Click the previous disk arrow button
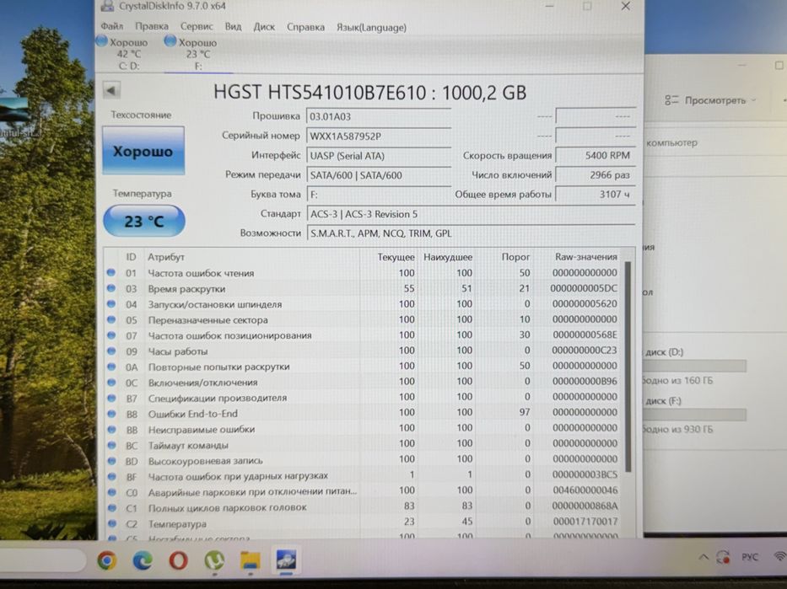Image resolution: width=787 pixels, height=589 pixels. [x=111, y=91]
